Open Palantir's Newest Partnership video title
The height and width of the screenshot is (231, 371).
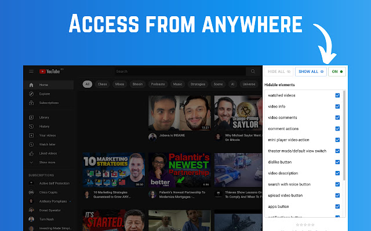[182, 195]
